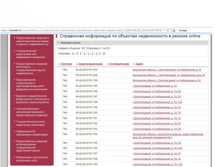This screenshot has width=215, height=167.
Task: Open Сводный реестр арбитражных управляющих menu item
Action: [x=32, y=133]
